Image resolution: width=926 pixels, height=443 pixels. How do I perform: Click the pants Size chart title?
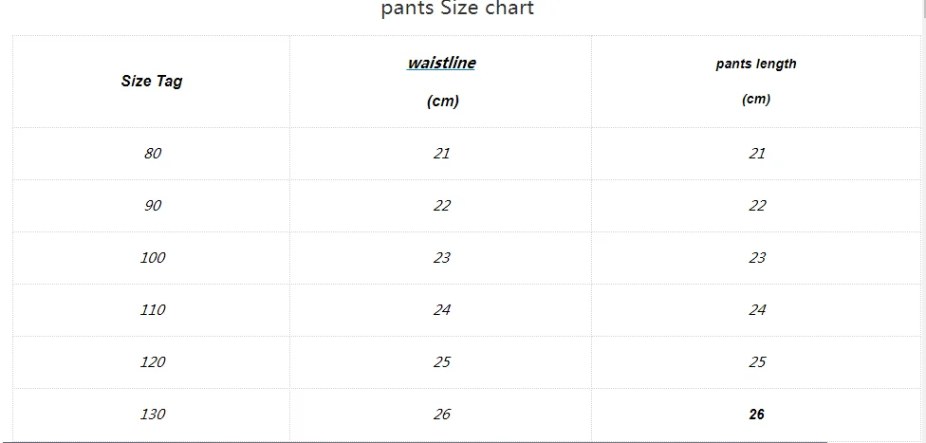pos(457,9)
